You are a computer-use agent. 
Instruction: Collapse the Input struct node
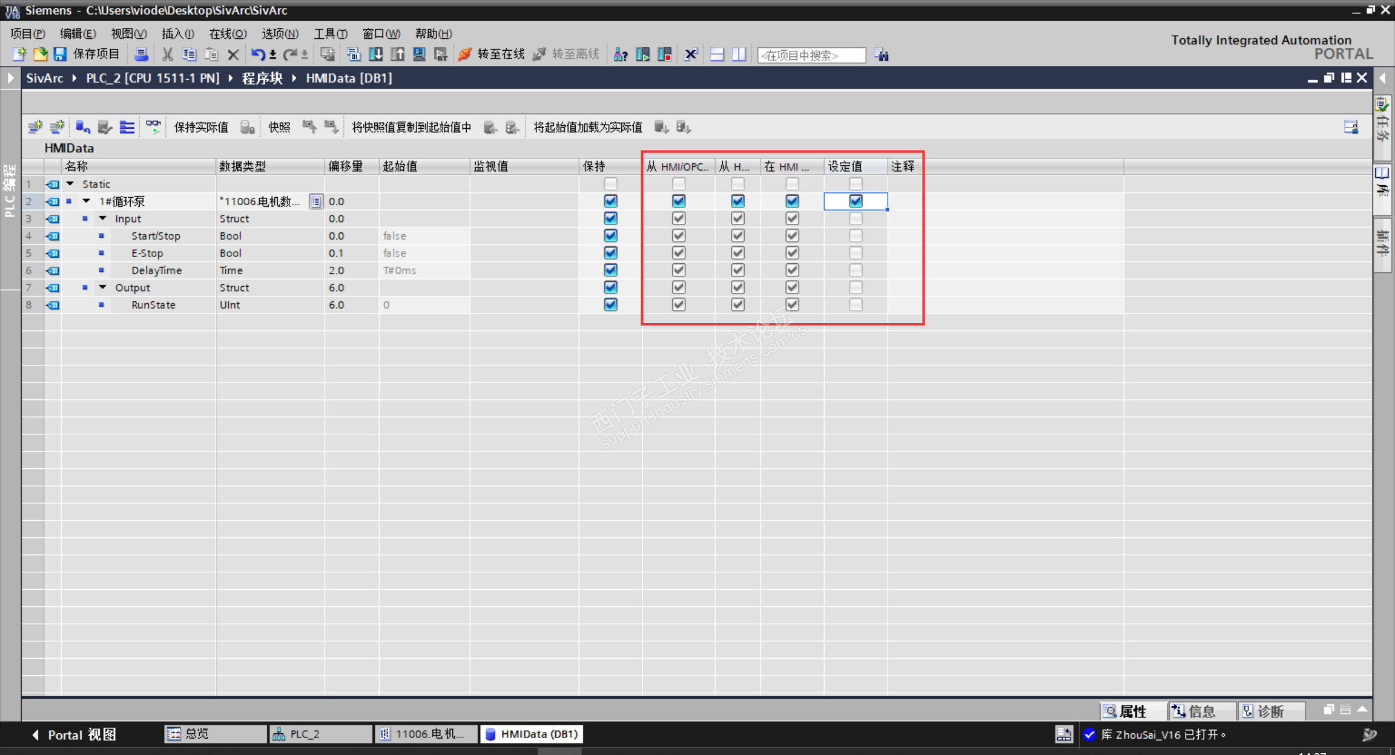[103, 218]
